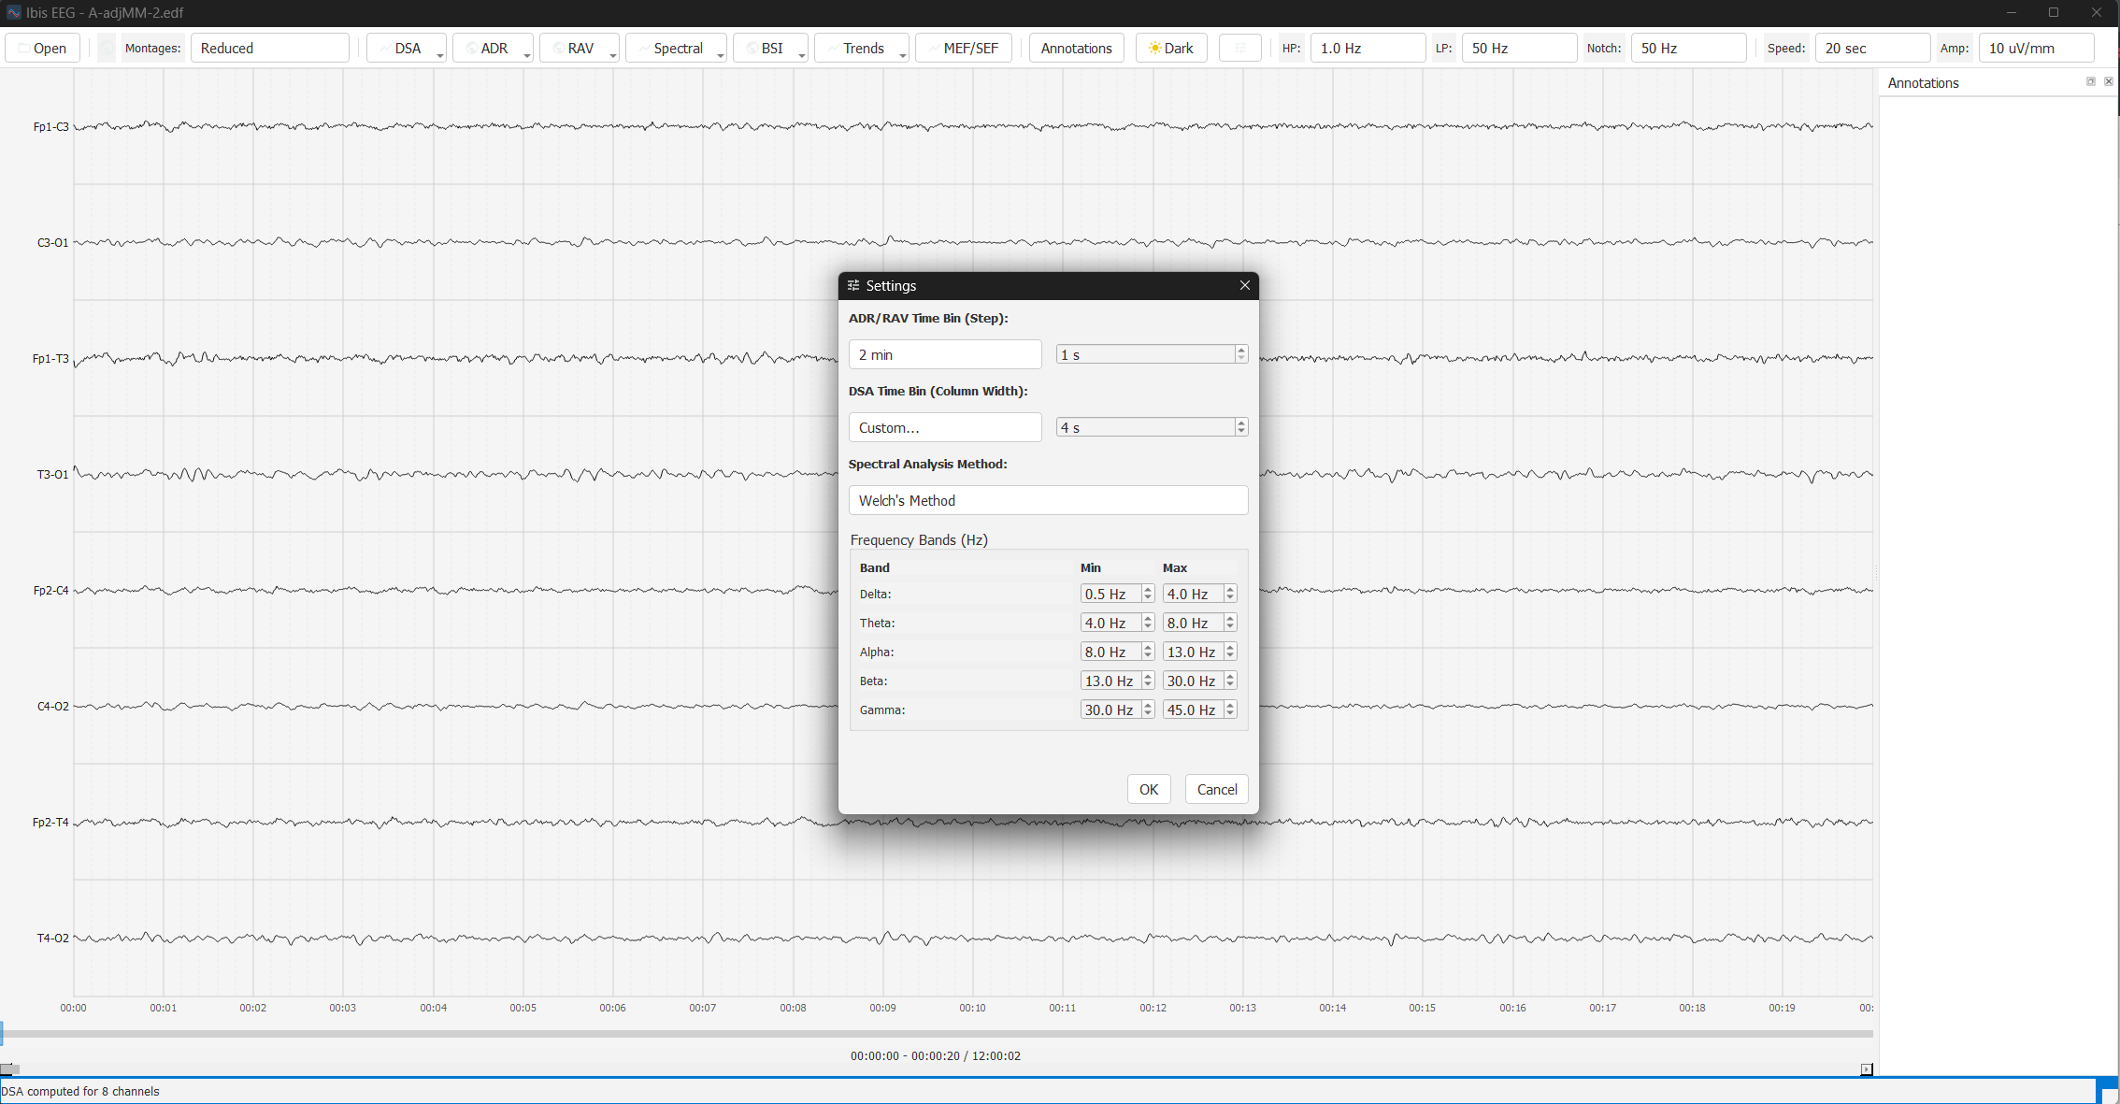This screenshot has width=2120, height=1104.
Task: Open the Montages Reduced dropdown
Action: click(x=269, y=49)
